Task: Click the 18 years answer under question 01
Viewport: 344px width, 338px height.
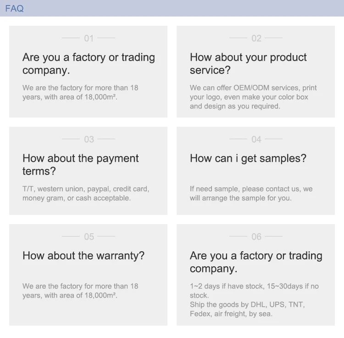Action: [x=80, y=92]
